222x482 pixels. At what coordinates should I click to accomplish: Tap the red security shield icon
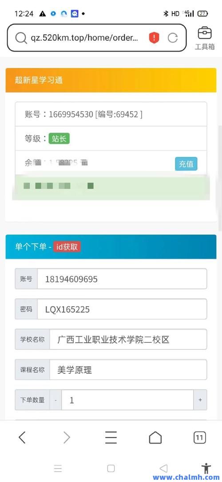(154, 38)
